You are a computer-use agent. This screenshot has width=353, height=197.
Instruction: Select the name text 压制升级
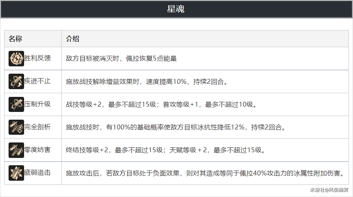[x=38, y=104]
